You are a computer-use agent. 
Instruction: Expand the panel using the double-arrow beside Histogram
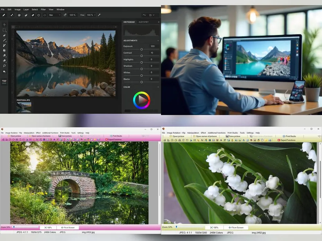click(x=159, y=22)
